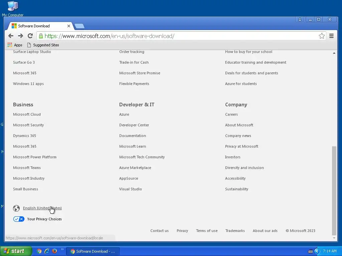The image size is (342, 256).
Task: Open the Contact us footer link
Action: (159, 231)
